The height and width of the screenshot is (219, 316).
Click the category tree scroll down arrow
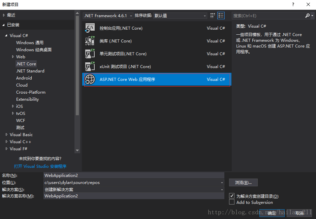tap(77, 150)
